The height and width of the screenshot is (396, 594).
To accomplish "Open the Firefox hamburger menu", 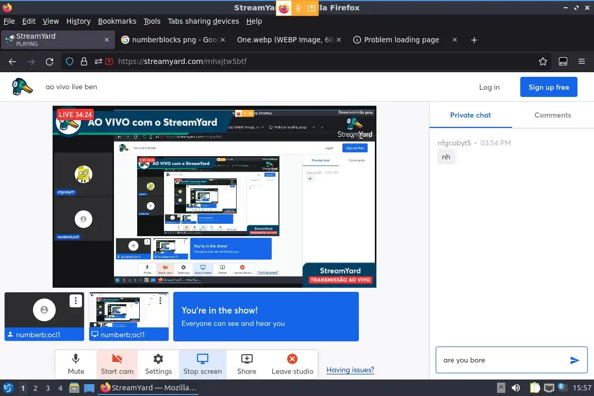I will (582, 61).
